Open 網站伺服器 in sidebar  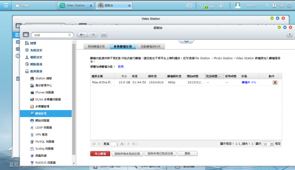point(40,120)
